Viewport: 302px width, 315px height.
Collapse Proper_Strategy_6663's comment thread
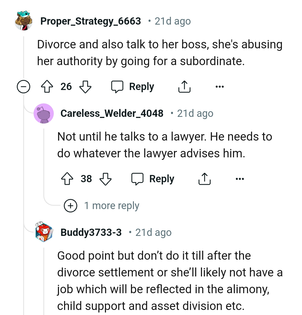[x=24, y=86]
